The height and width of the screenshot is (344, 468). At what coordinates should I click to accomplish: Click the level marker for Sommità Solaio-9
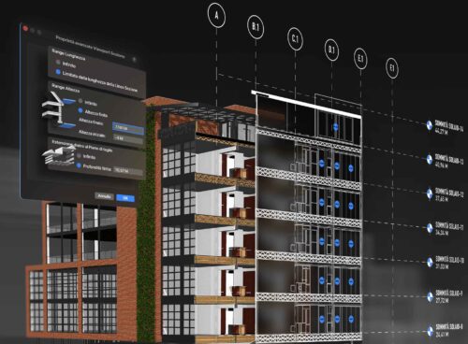(431, 296)
